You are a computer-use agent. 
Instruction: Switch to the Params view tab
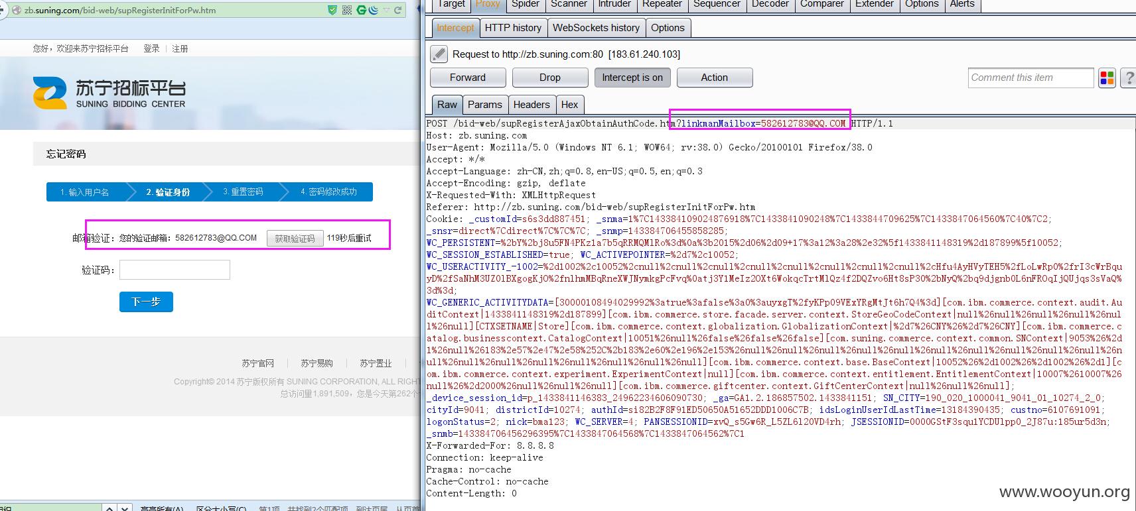coord(485,105)
